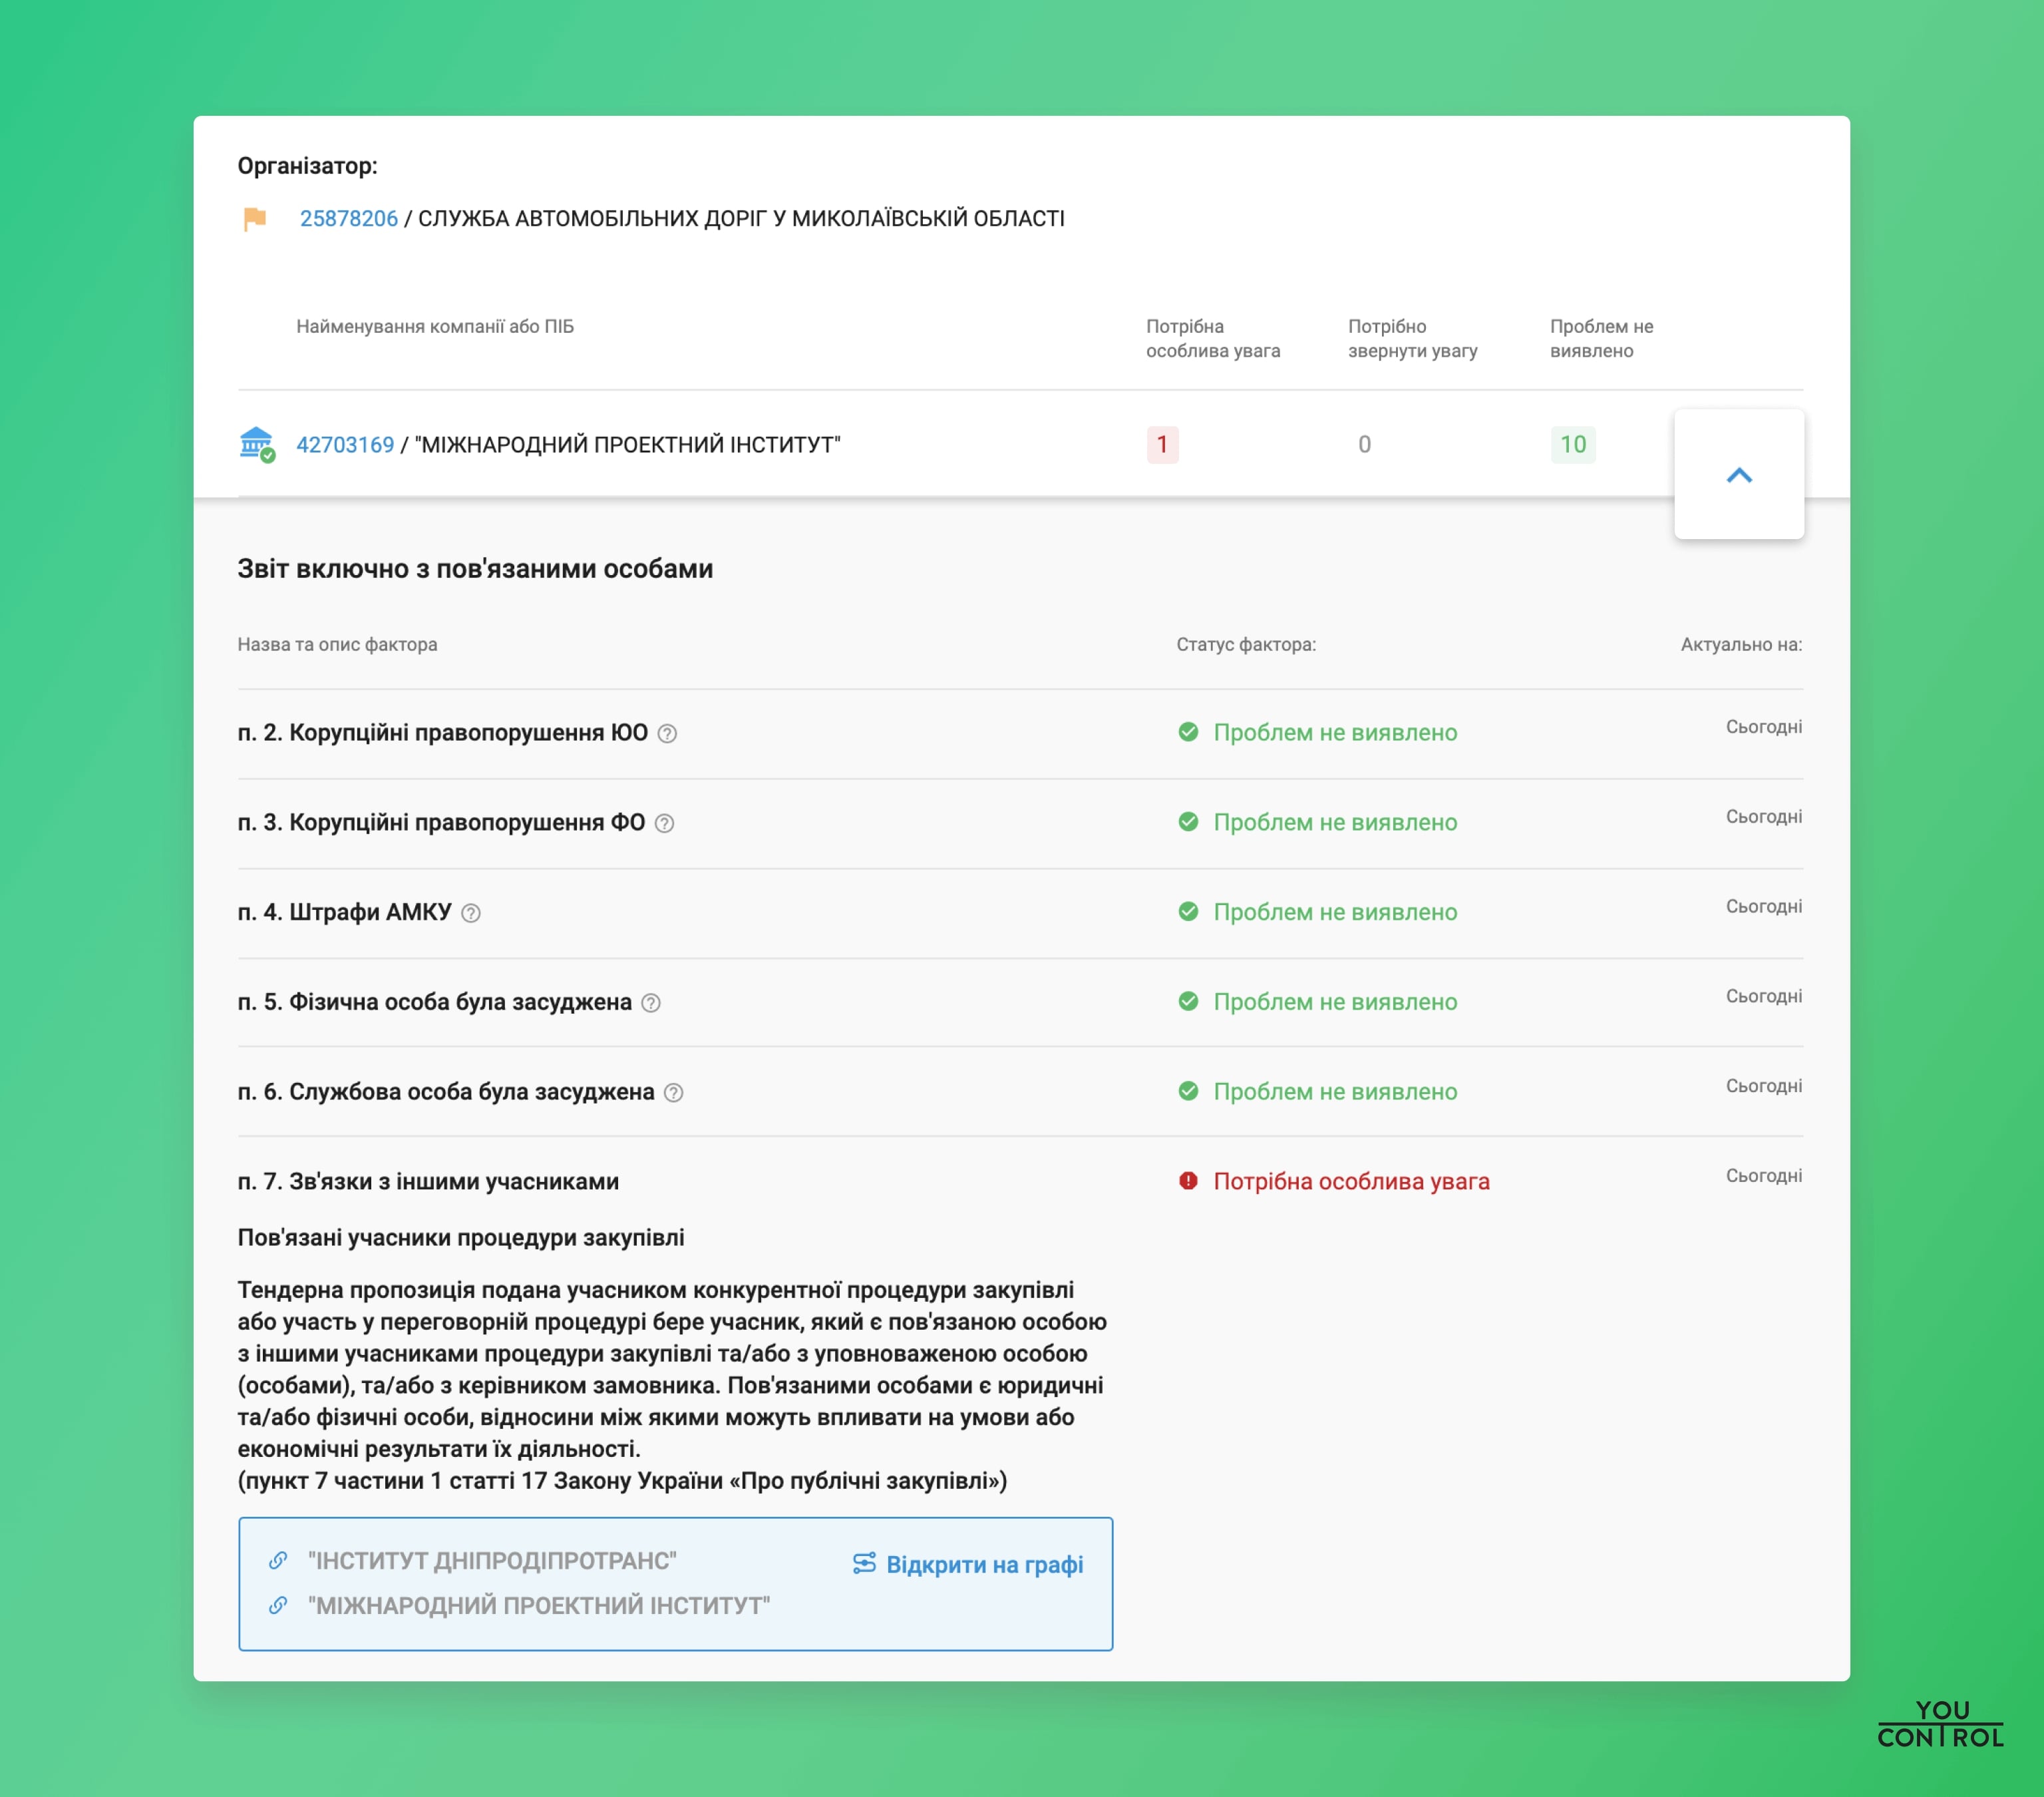Click question mark icon beside Штрафи АМКУ
The image size is (2044, 1797).
click(x=471, y=912)
